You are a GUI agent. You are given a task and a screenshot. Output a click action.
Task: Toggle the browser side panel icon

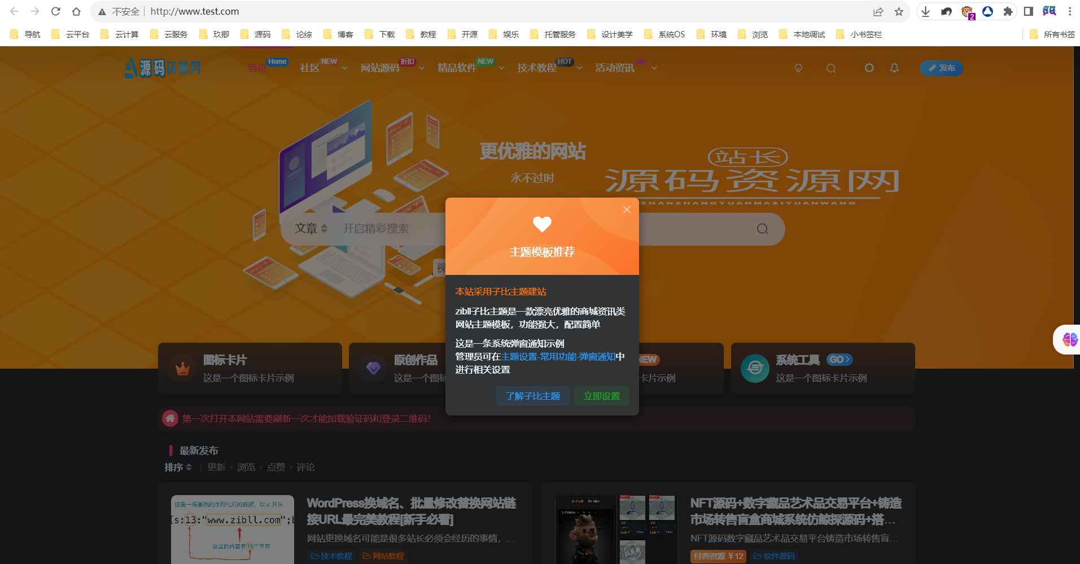tap(1029, 11)
